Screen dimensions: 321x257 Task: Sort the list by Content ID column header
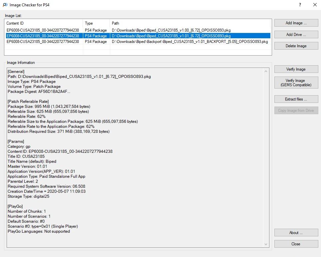43,23
